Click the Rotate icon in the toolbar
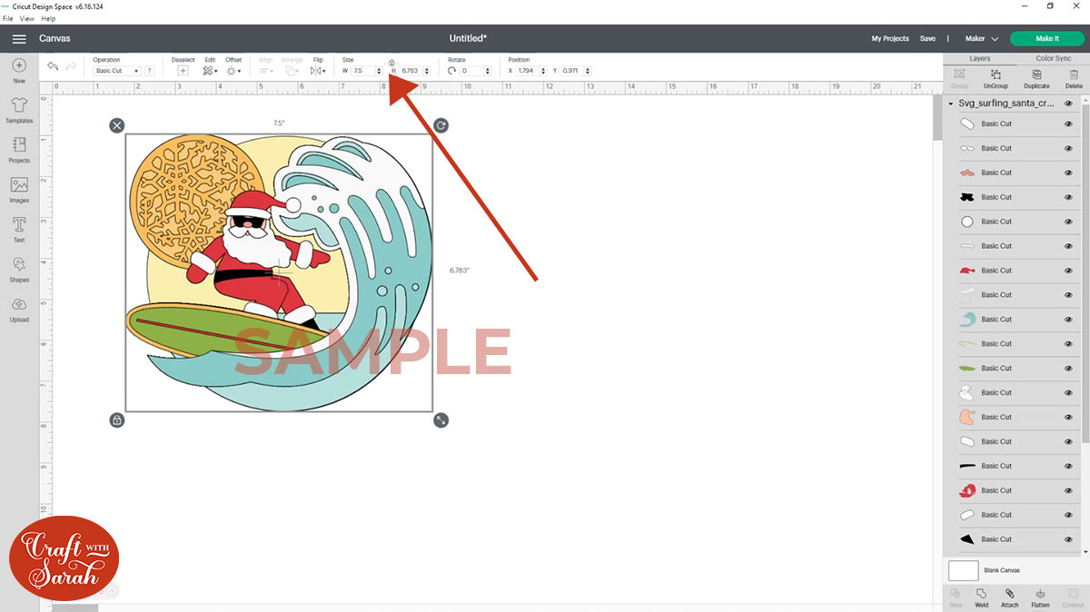 click(451, 70)
